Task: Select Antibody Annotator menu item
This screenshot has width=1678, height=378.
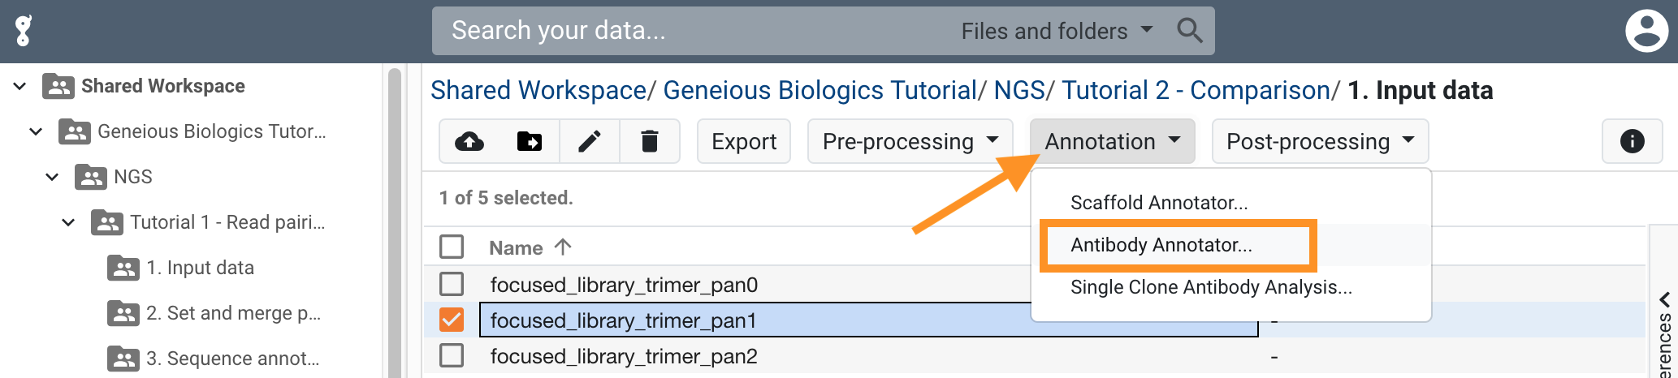Action: [1161, 245]
